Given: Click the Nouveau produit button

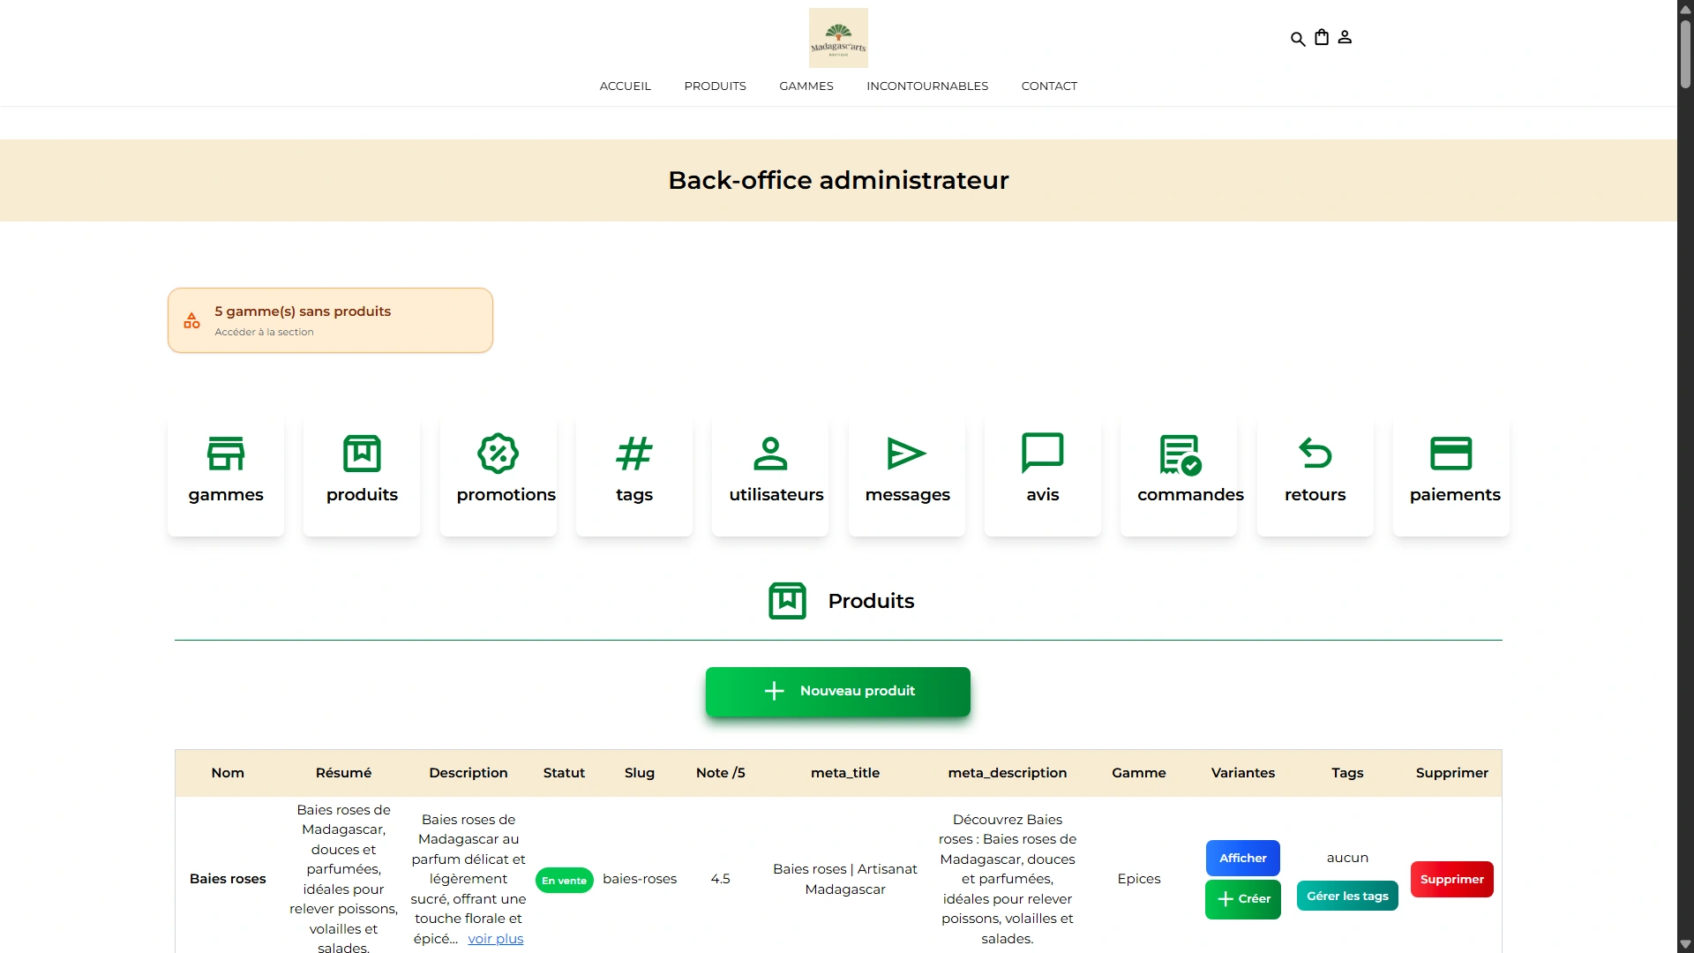Looking at the screenshot, I should [x=838, y=691].
